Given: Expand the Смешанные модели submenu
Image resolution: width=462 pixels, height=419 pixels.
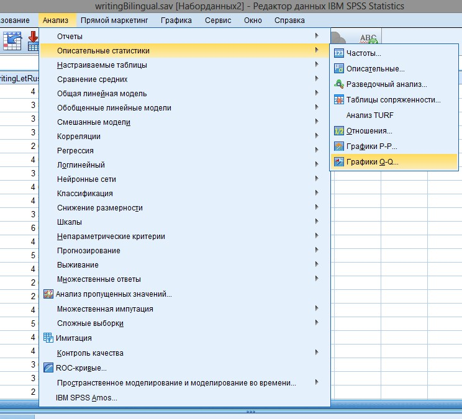Looking at the screenshot, I should pos(184,122).
